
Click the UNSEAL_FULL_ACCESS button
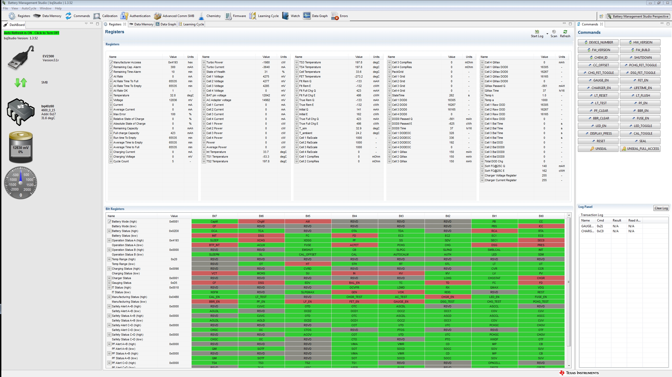click(640, 149)
